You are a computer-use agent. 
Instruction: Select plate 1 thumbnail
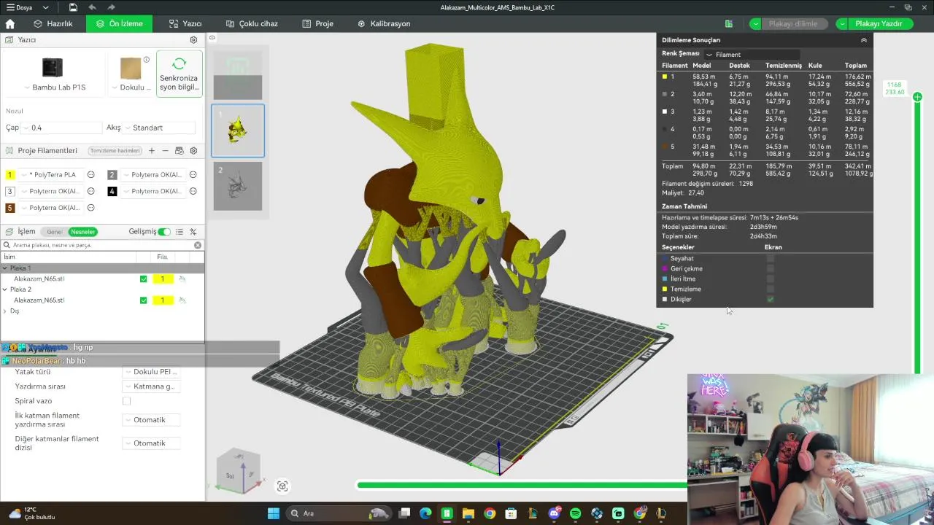(x=238, y=131)
